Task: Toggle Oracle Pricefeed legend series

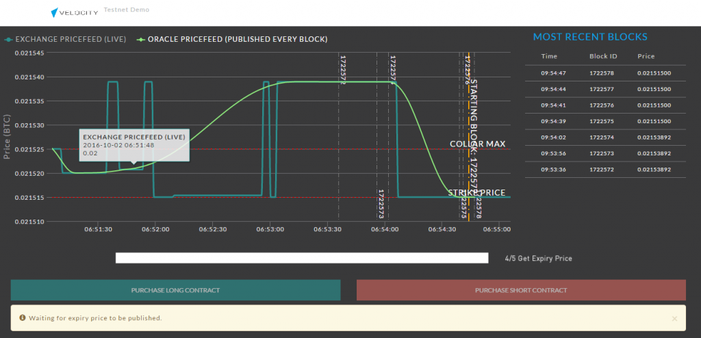Action: (x=232, y=39)
